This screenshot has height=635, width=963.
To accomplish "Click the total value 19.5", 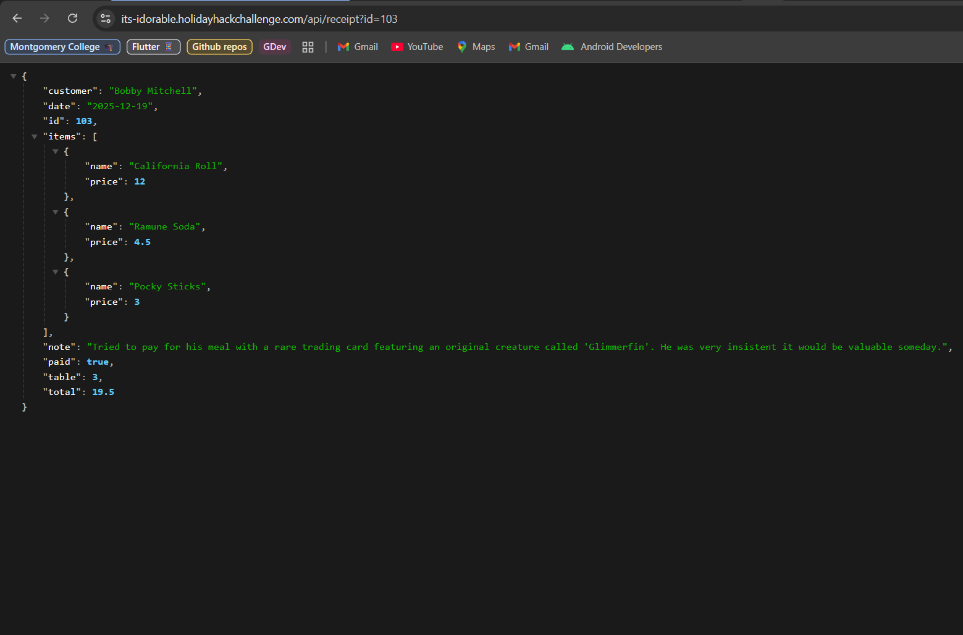I will 103,392.
